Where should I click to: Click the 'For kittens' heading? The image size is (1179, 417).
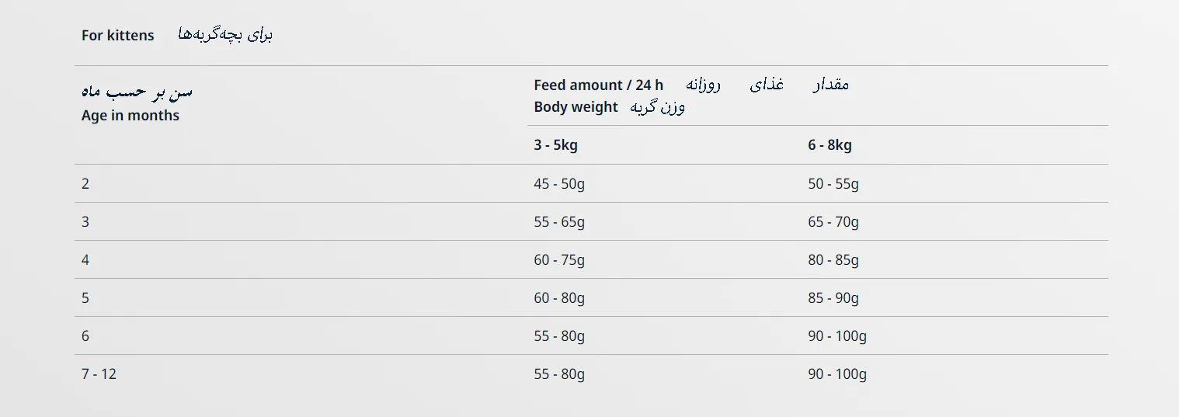[117, 36]
